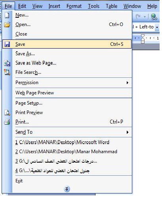Open the Table menu
Screen dimensions: 162x197
(112, 6)
